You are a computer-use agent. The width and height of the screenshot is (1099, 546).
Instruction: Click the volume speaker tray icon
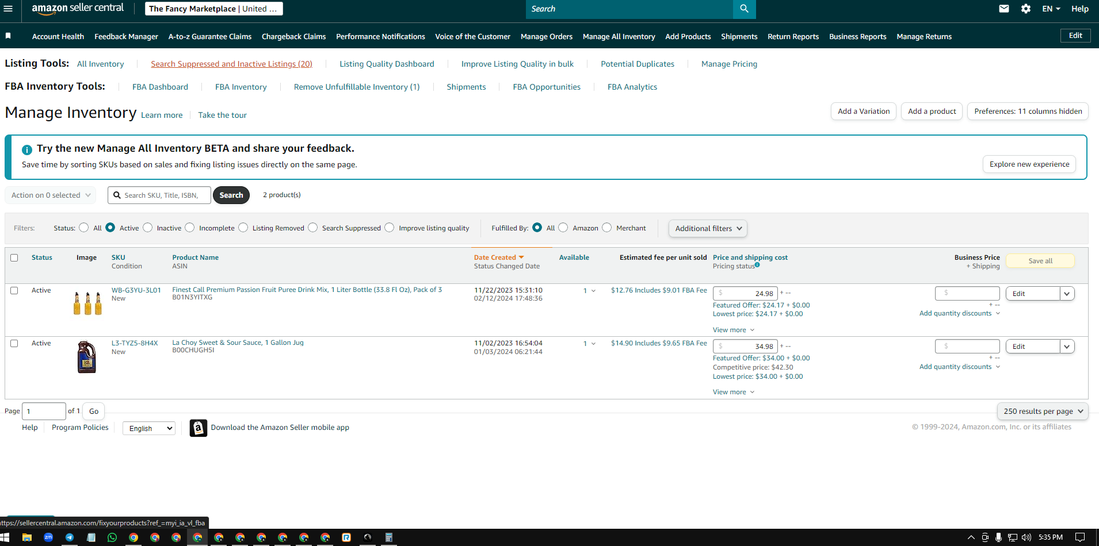(1027, 537)
